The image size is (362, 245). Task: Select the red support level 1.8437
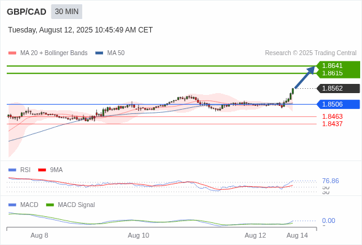(332, 124)
